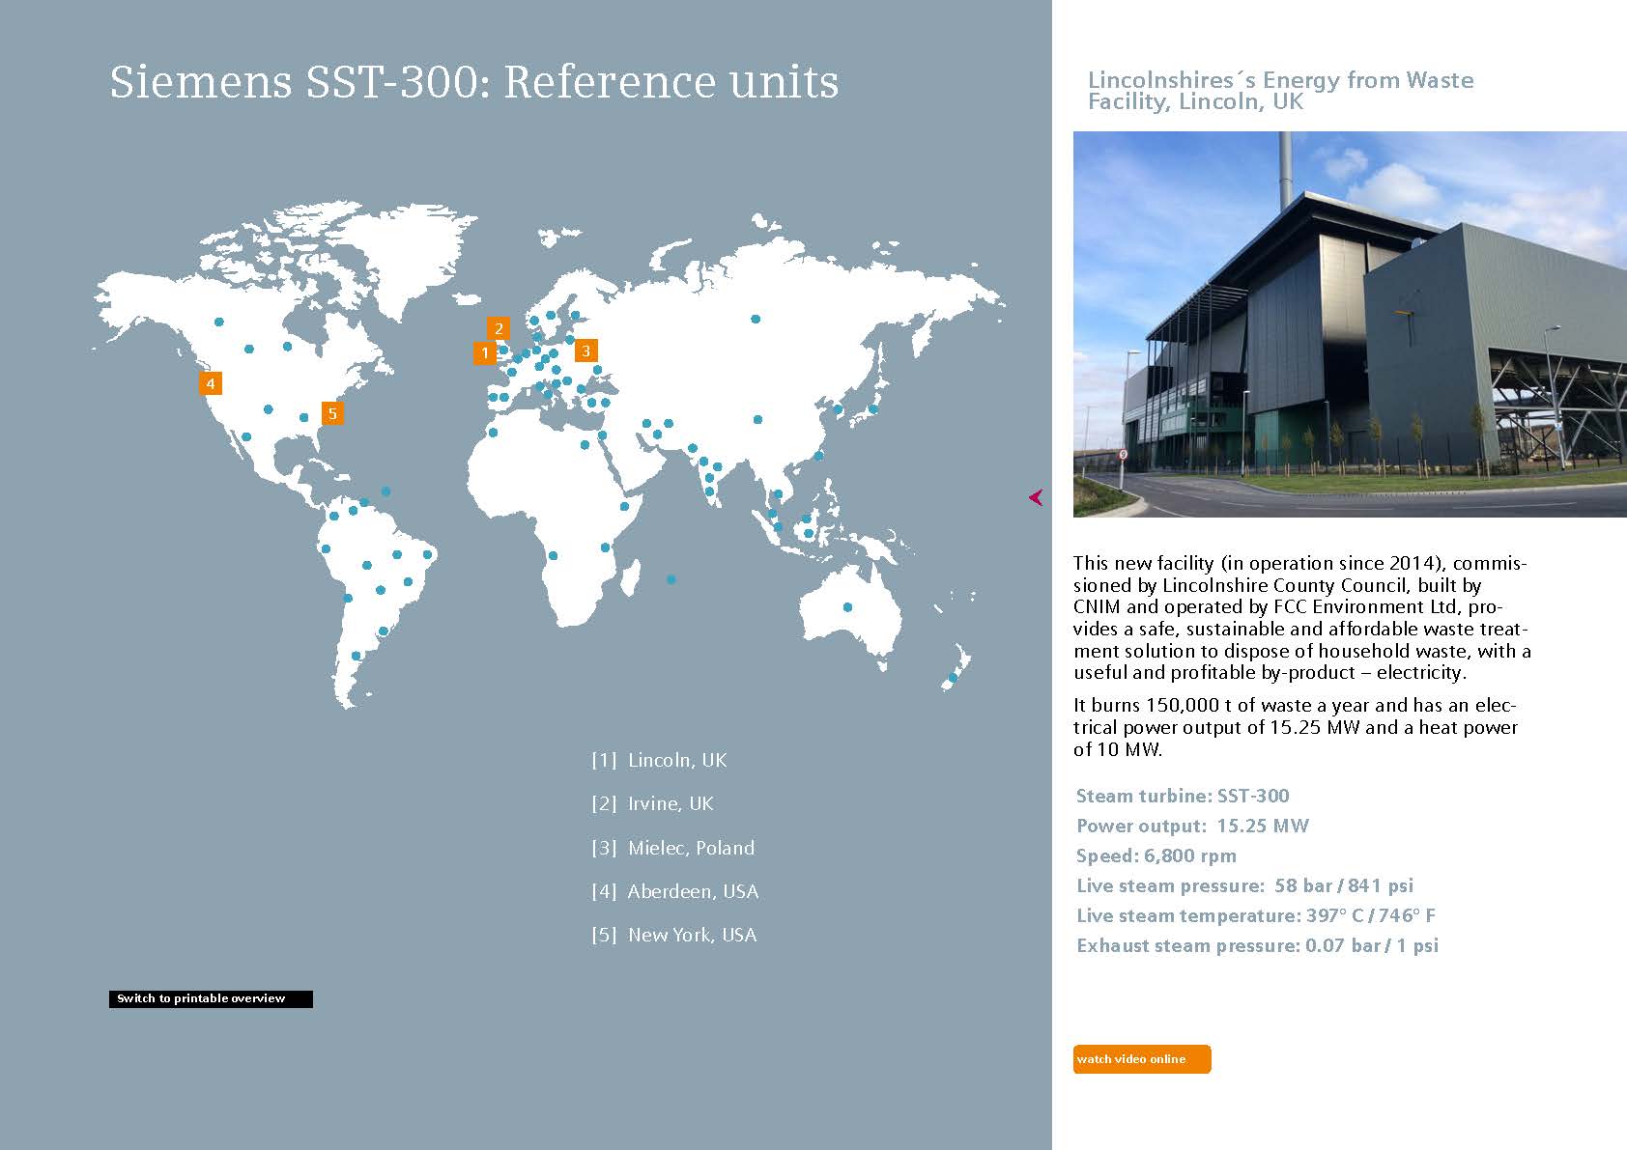Click the blue dot in Siberia, Russia
This screenshot has width=1627, height=1150.
pyautogui.click(x=756, y=319)
